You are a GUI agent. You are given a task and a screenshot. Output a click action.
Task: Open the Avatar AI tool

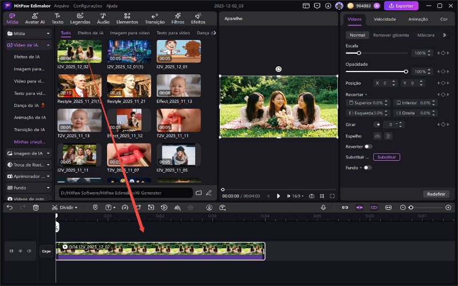pos(35,18)
